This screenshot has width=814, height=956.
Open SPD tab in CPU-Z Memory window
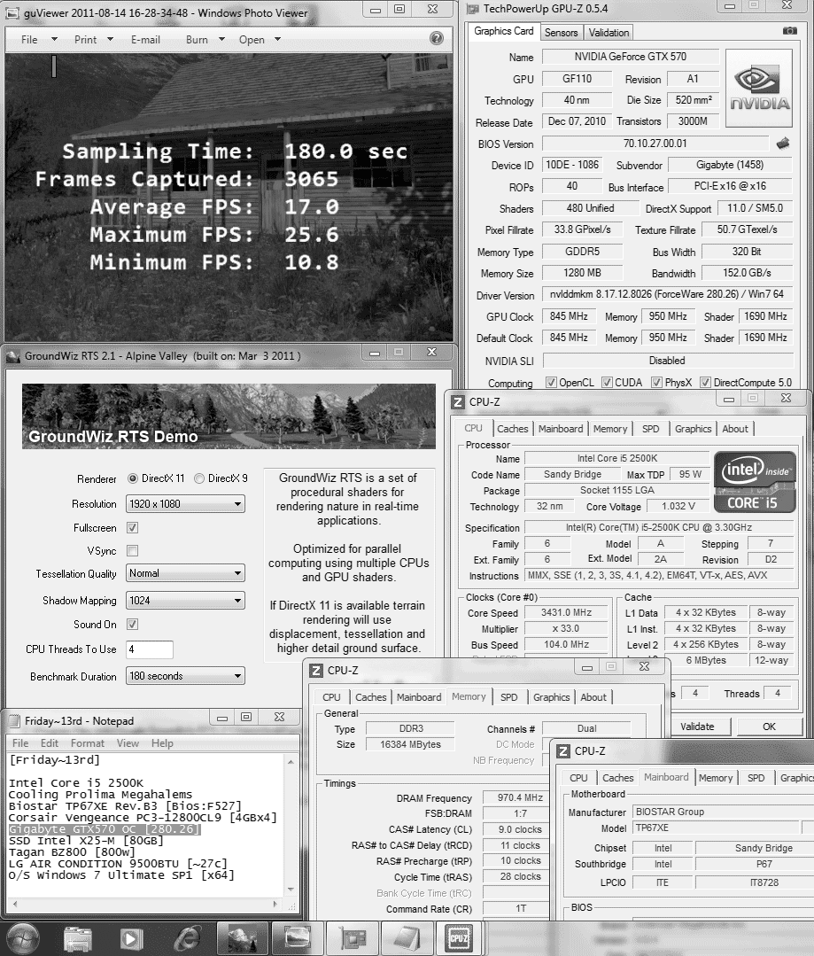point(508,697)
